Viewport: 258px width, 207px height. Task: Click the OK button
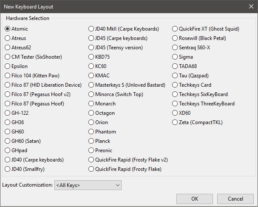click(x=195, y=199)
